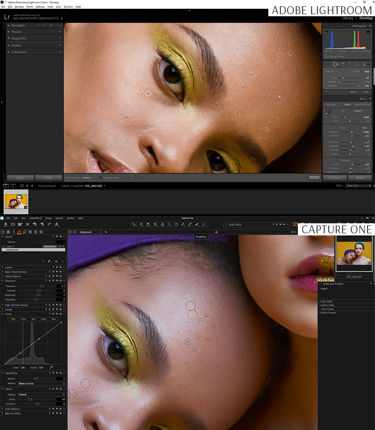Select the Graduated Filter tool in Lightroom

click(350, 64)
